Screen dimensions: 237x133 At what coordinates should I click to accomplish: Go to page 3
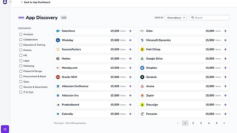tap(201, 123)
